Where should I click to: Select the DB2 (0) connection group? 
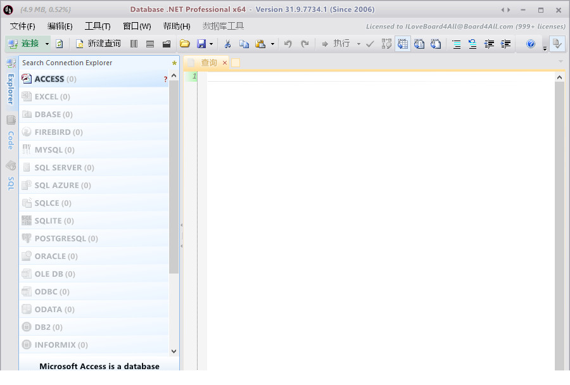(x=94, y=327)
